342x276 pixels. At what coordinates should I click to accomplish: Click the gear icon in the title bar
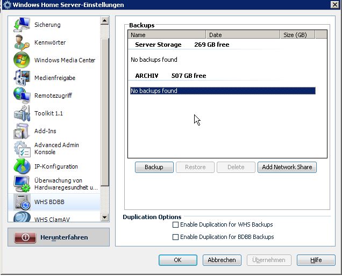coord(7,5)
